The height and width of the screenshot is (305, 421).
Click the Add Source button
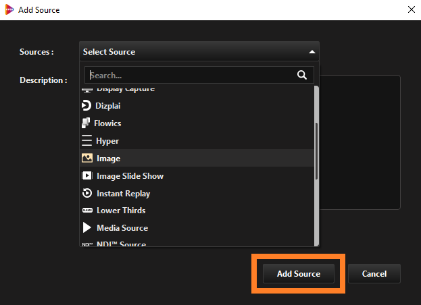(298, 274)
